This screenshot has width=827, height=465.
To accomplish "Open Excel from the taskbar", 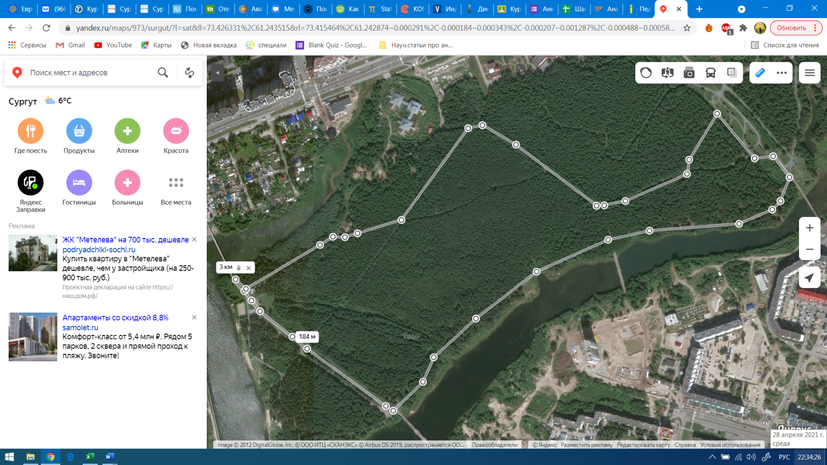I will click(x=90, y=457).
